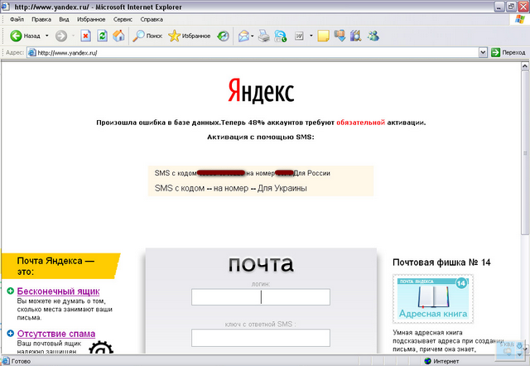530x366 pixels.
Task: Click the Skype toolbar icon
Action: pos(281,36)
